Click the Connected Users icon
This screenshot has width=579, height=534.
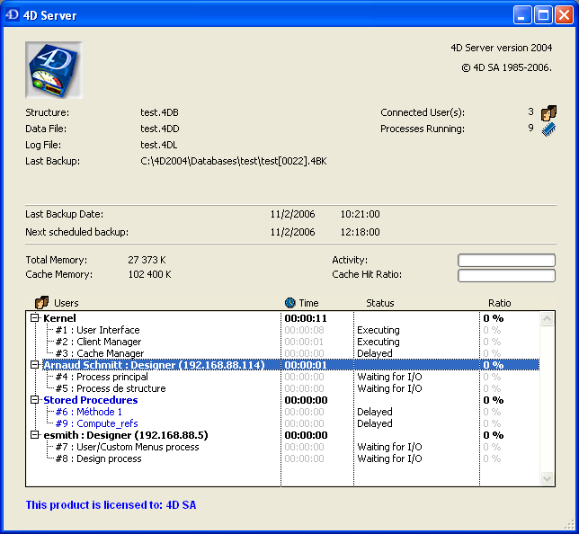[x=548, y=112]
